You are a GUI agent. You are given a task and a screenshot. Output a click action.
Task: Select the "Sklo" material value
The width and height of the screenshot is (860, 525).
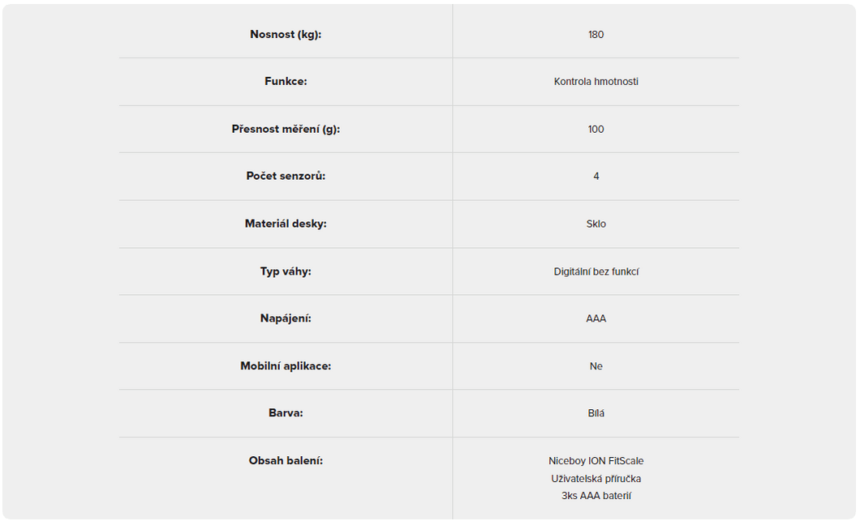click(596, 224)
